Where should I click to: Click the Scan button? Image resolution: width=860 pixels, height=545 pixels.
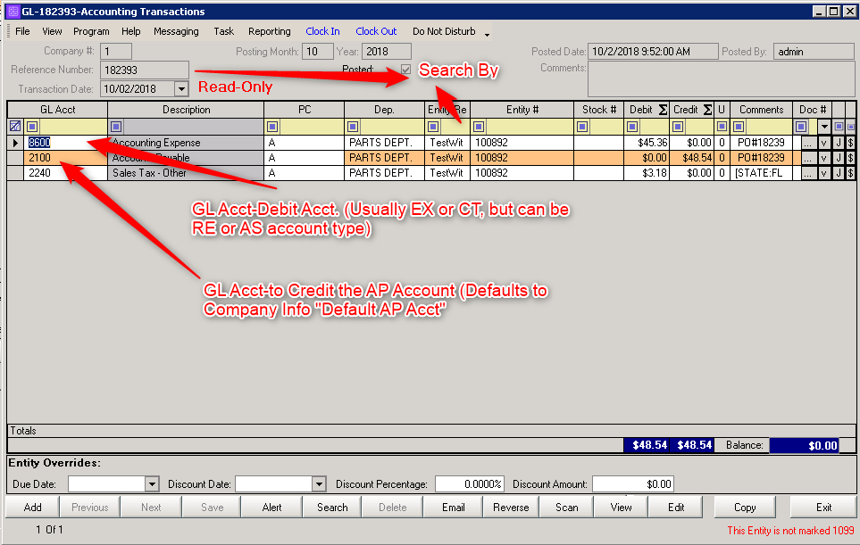tap(565, 507)
